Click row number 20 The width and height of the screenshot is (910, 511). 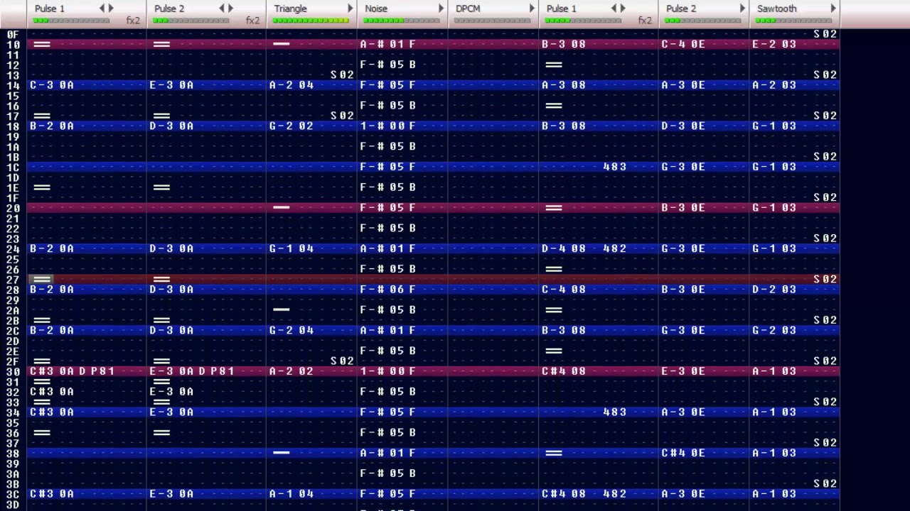pyautogui.click(x=13, y=208)
